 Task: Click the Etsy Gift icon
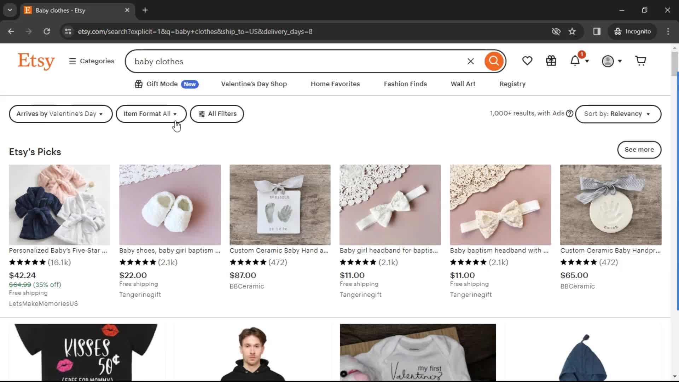(551, 61)
